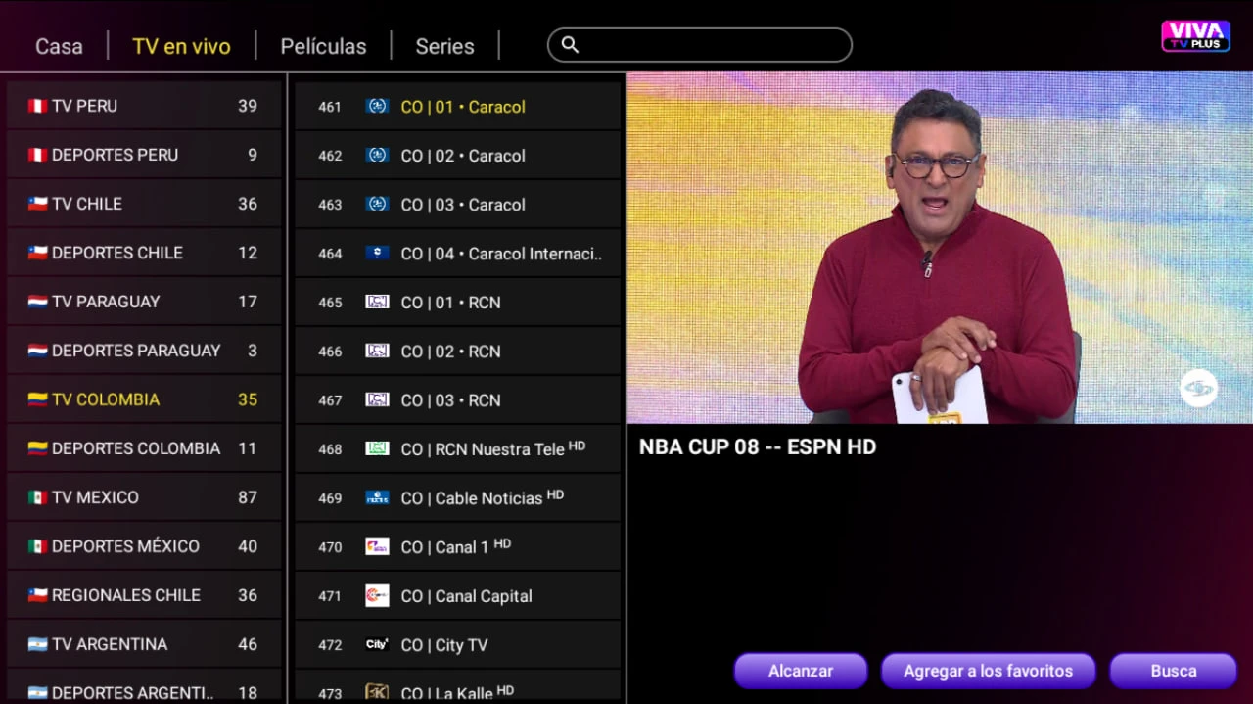Click the City TV logo icon

point(377,644)
